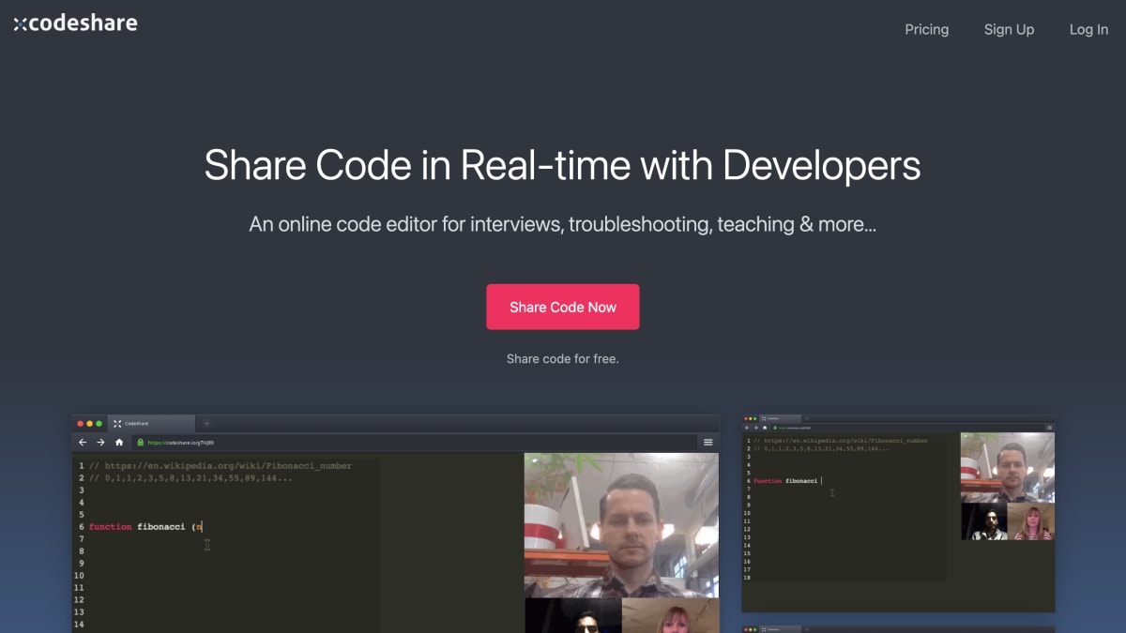
Task: Click the codeshare logo
Action: [x=75, y=23]
